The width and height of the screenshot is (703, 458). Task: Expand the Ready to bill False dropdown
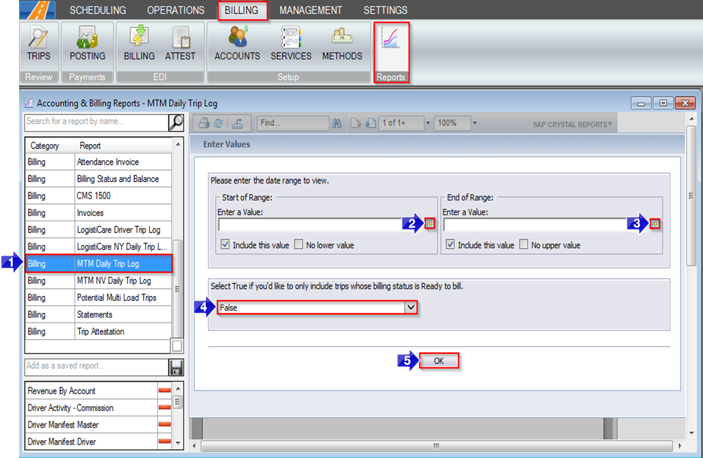coord(411,308)
